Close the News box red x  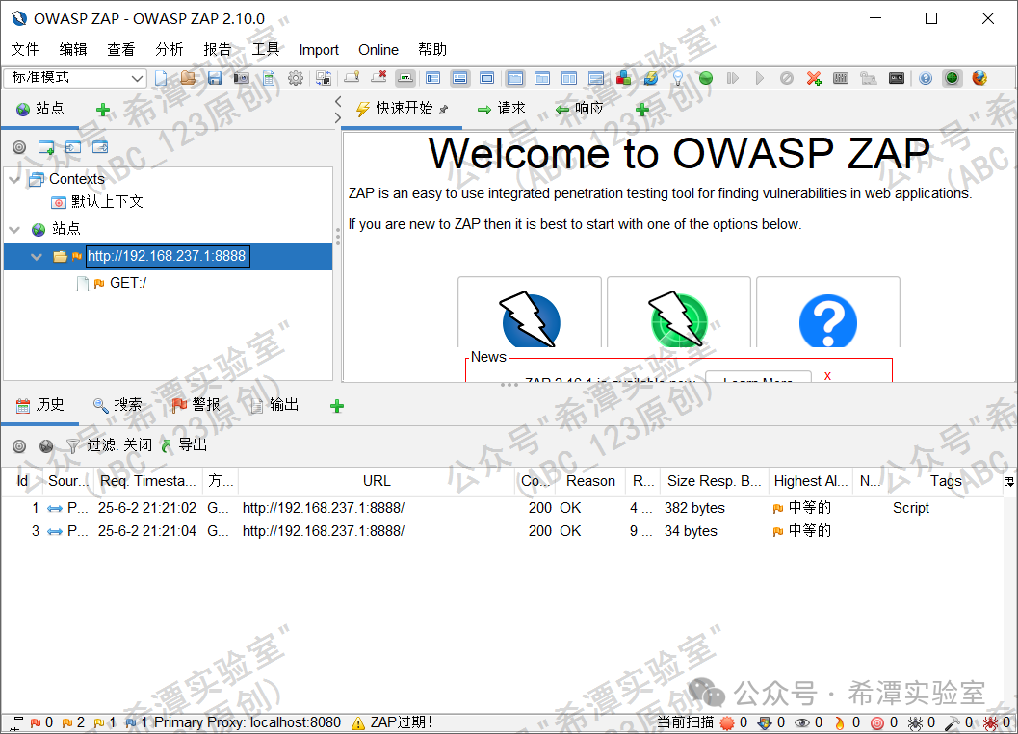[827, 375]
